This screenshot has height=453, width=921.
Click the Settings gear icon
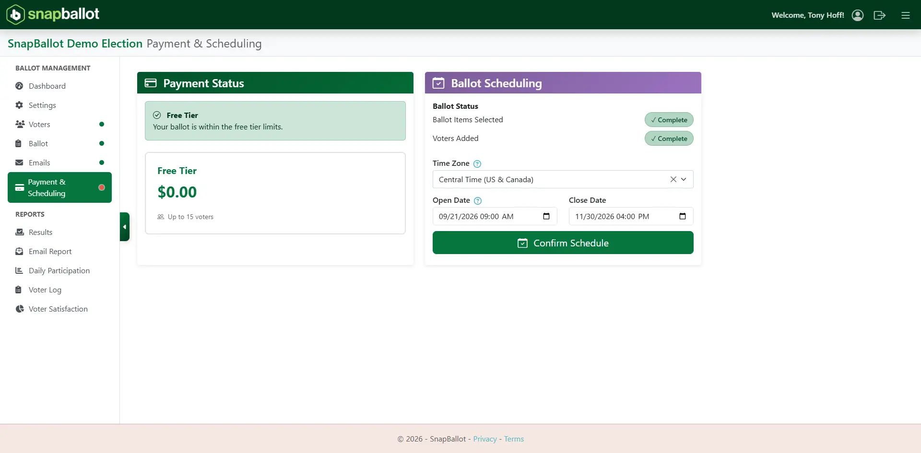(x=19, y=105)
